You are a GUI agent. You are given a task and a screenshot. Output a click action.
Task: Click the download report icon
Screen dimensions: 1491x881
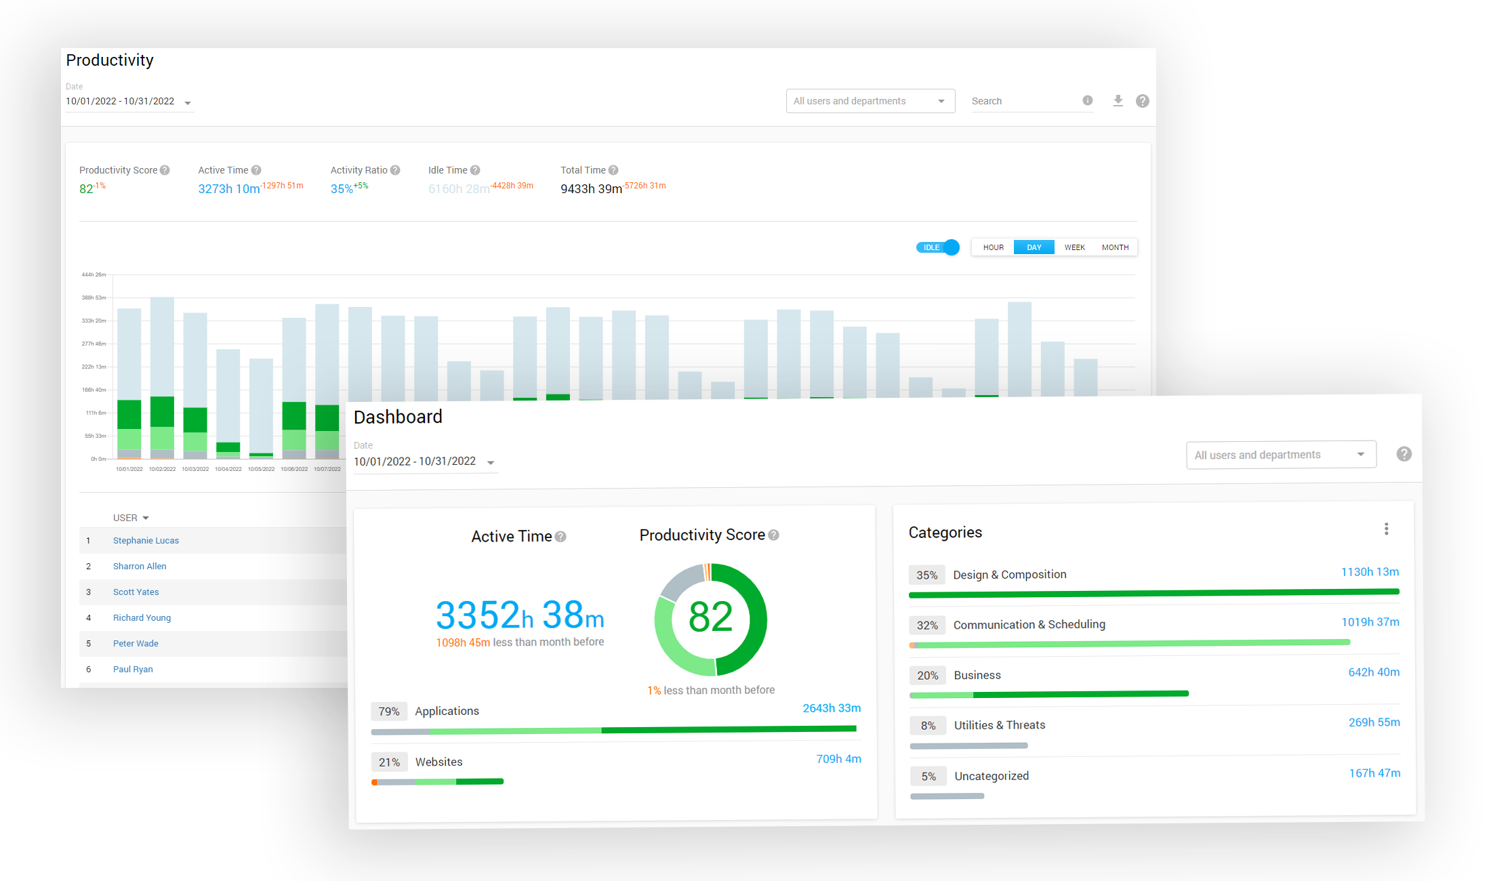click(x=1118, y=101)
